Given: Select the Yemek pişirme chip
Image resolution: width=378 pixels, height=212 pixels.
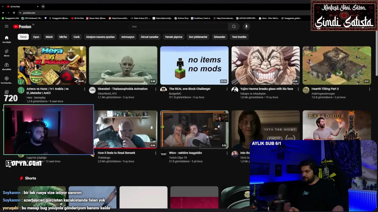Looking at the screenshot, I should (x=174, y=37).
